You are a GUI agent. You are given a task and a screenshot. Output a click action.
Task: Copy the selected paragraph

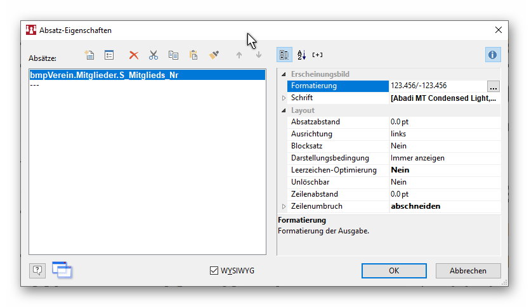pyautogui.click(x=173, y=55)
